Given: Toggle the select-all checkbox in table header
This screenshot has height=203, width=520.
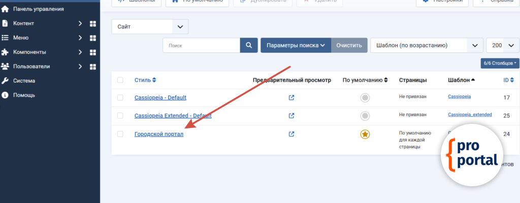Looking at the screenshot, I should tap(120, 80).
